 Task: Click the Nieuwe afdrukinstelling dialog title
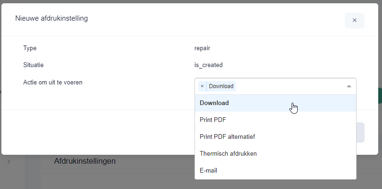tap(51, 18)
